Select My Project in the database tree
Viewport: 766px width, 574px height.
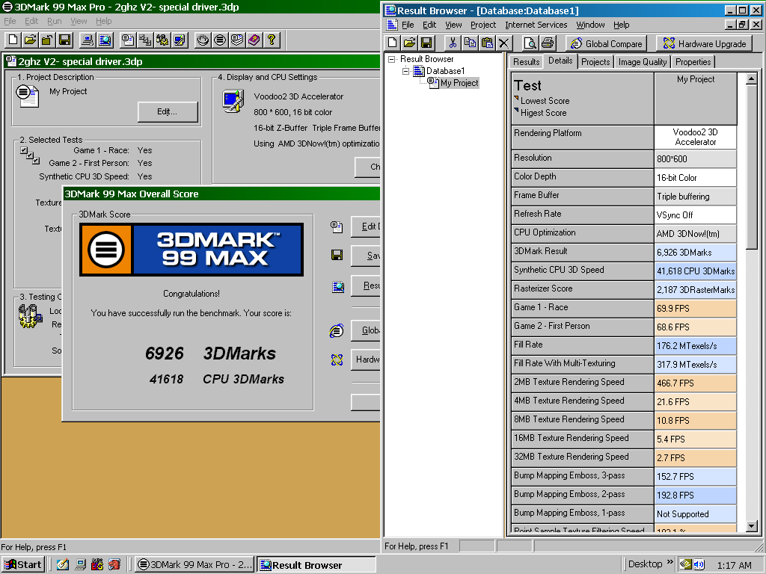pyautogui.click(x=459, y=83)
